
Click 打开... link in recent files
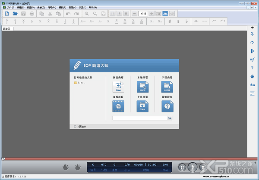[82, 83]
